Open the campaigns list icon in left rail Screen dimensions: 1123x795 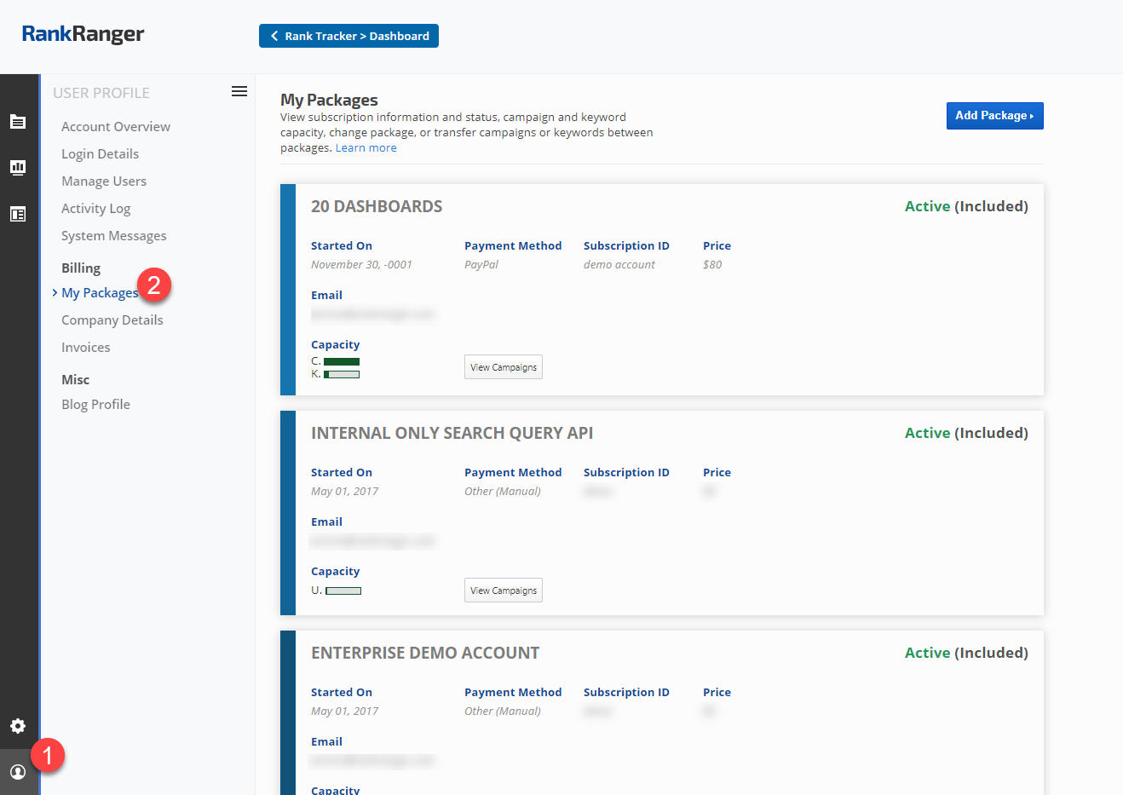coord(18,122)
